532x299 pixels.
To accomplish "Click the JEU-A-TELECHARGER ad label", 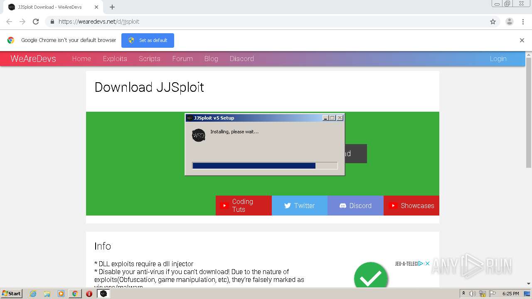I will (406, 263).
